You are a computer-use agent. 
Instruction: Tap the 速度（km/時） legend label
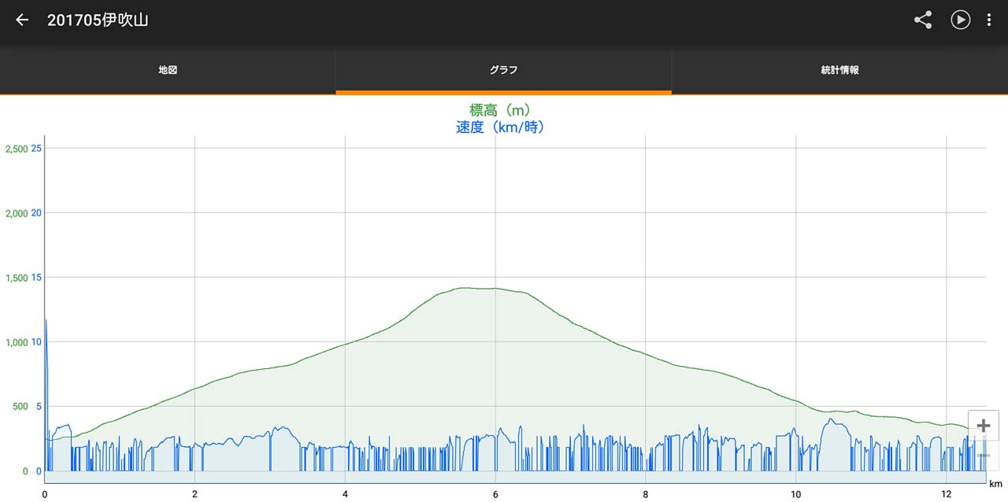click(500, 127)
